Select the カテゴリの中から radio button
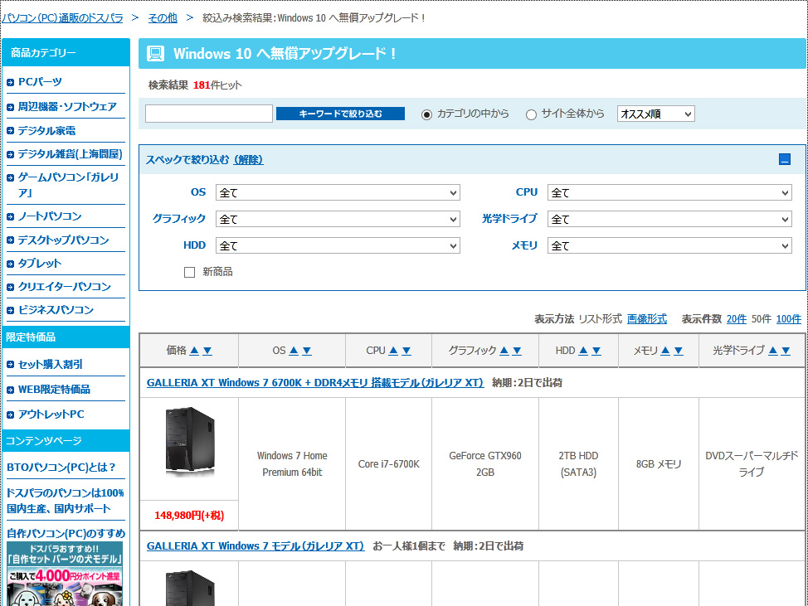Screen dimensions: 808x606 [x=427, y=114]
